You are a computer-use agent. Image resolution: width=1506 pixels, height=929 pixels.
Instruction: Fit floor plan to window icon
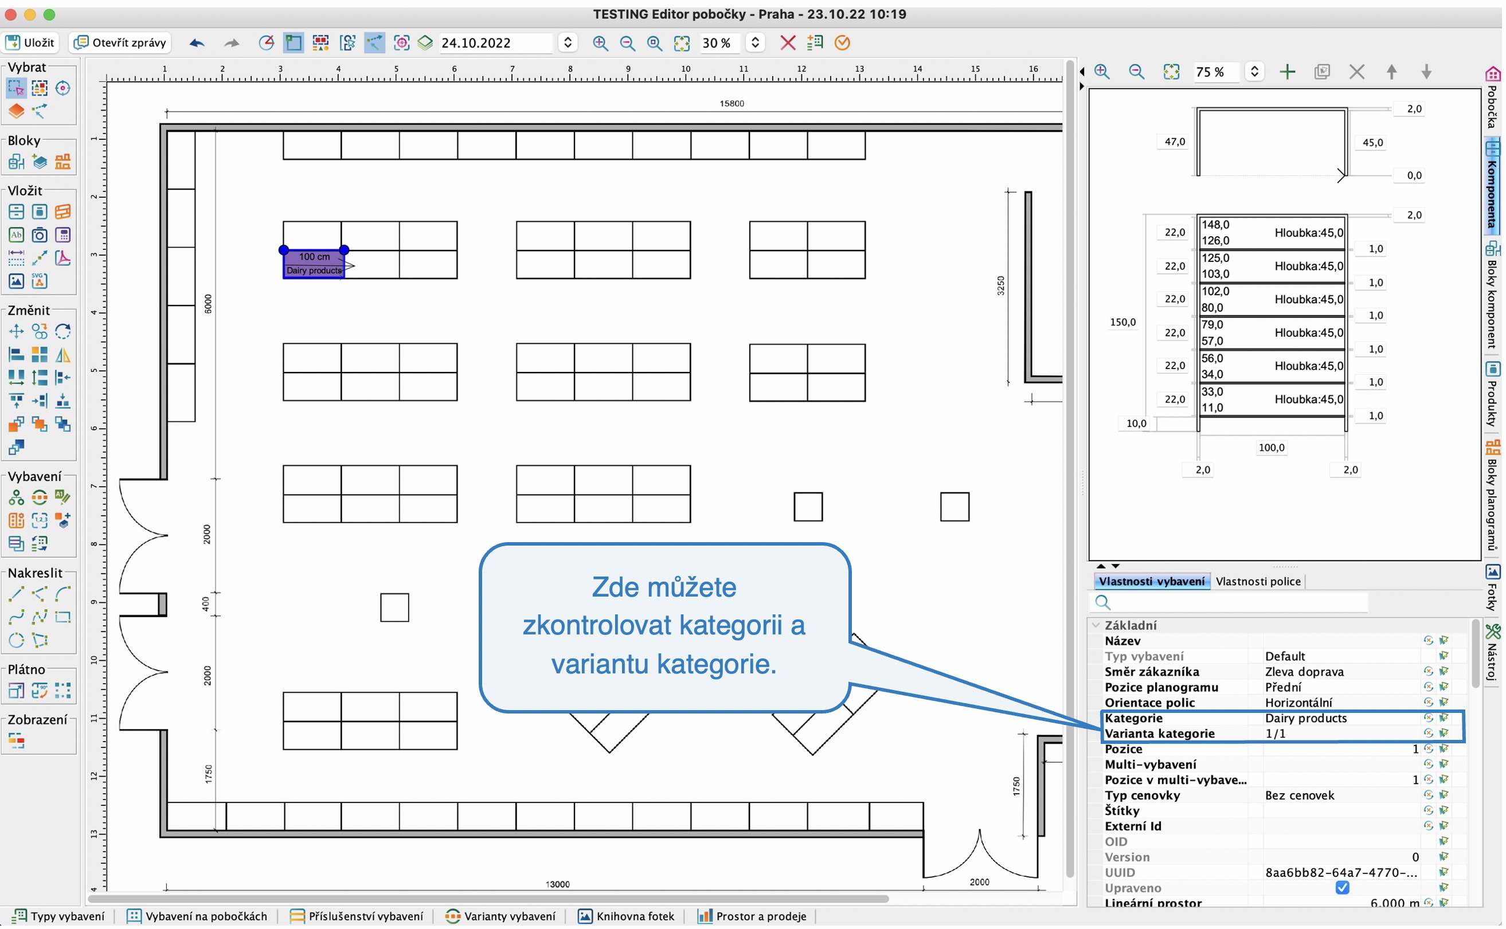(x=682, y=43)
